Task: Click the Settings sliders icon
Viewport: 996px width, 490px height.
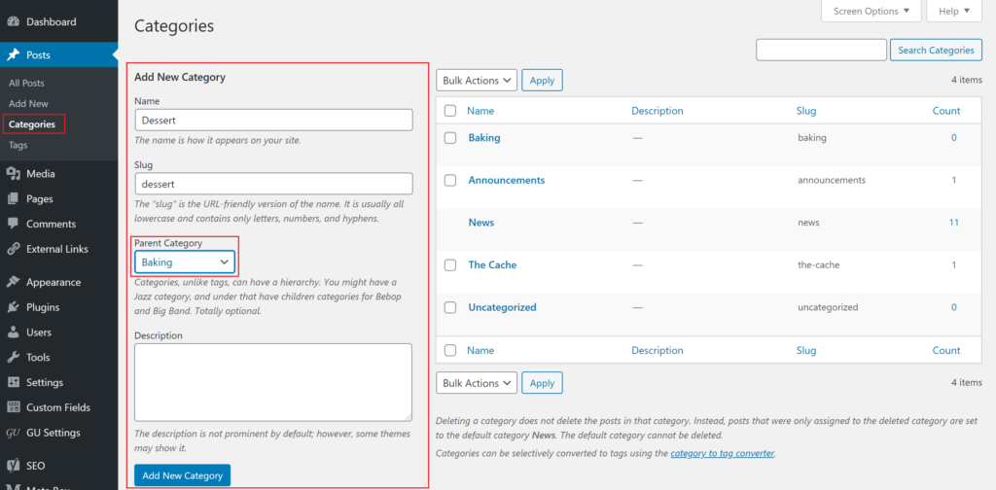Action: tap(13, 383)
